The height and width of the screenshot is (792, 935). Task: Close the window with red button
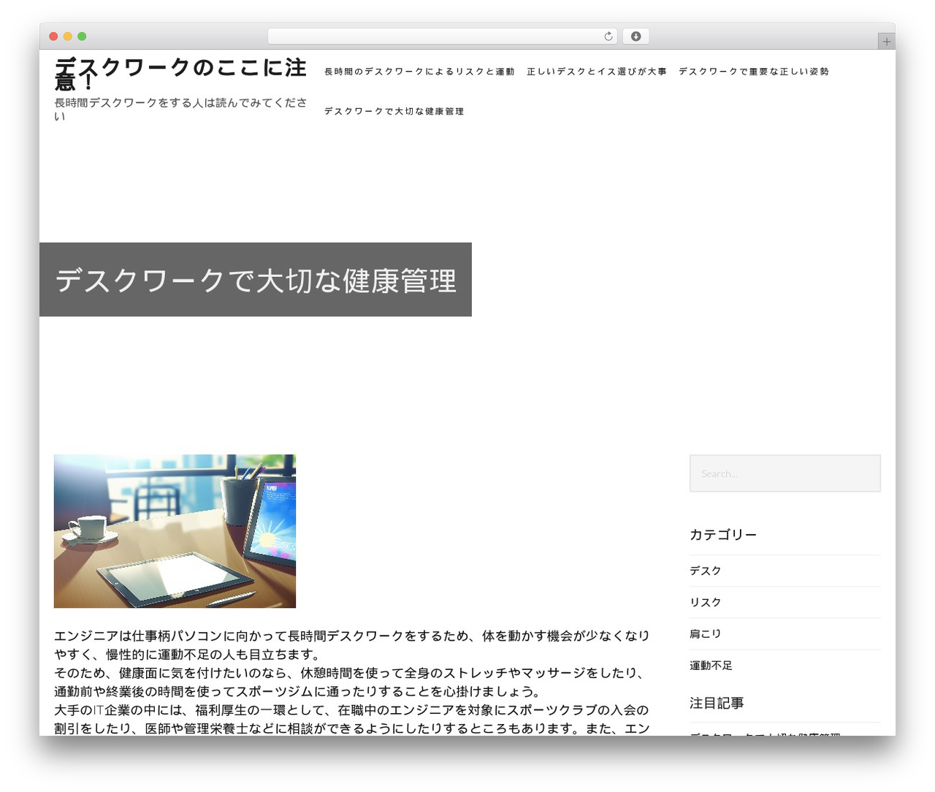(53, 37)
